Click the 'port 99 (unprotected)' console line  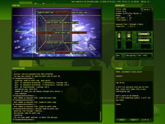point(32,87)
